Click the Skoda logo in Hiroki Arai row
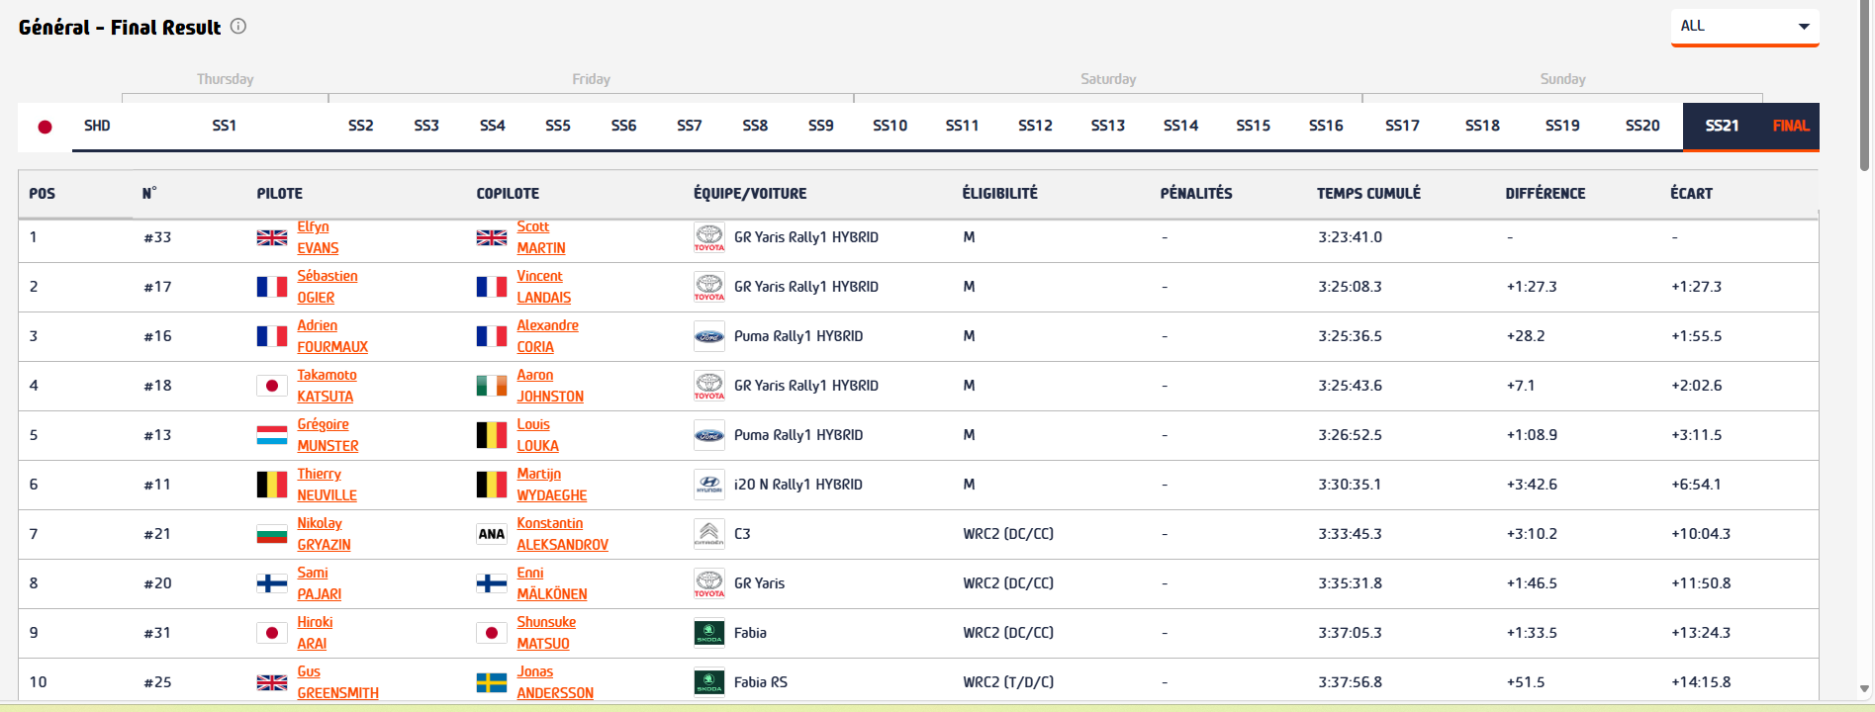This screenshot has height=712, width=1875. 708,633
